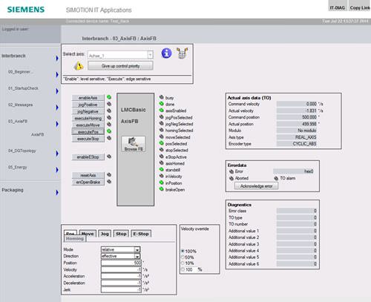This screenshot has width=371, height=302.
Task: Click the axisEnabled status LED
Action: coord(162,110)
